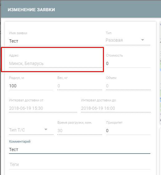Open the Тип dropdown arrow next to Разовая

click(x=143, y=40)
